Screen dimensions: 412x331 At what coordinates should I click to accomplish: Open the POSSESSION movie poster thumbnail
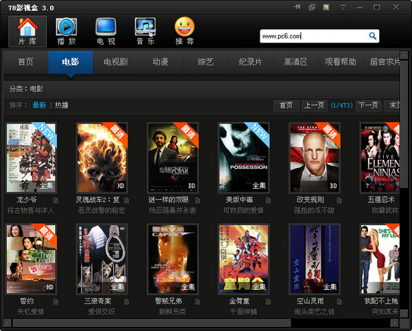tap(244, 158)
